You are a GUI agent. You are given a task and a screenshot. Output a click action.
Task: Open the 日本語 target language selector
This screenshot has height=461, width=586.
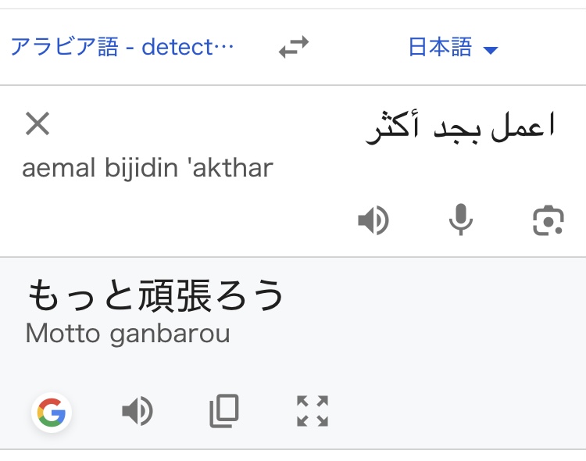point(441,48)
